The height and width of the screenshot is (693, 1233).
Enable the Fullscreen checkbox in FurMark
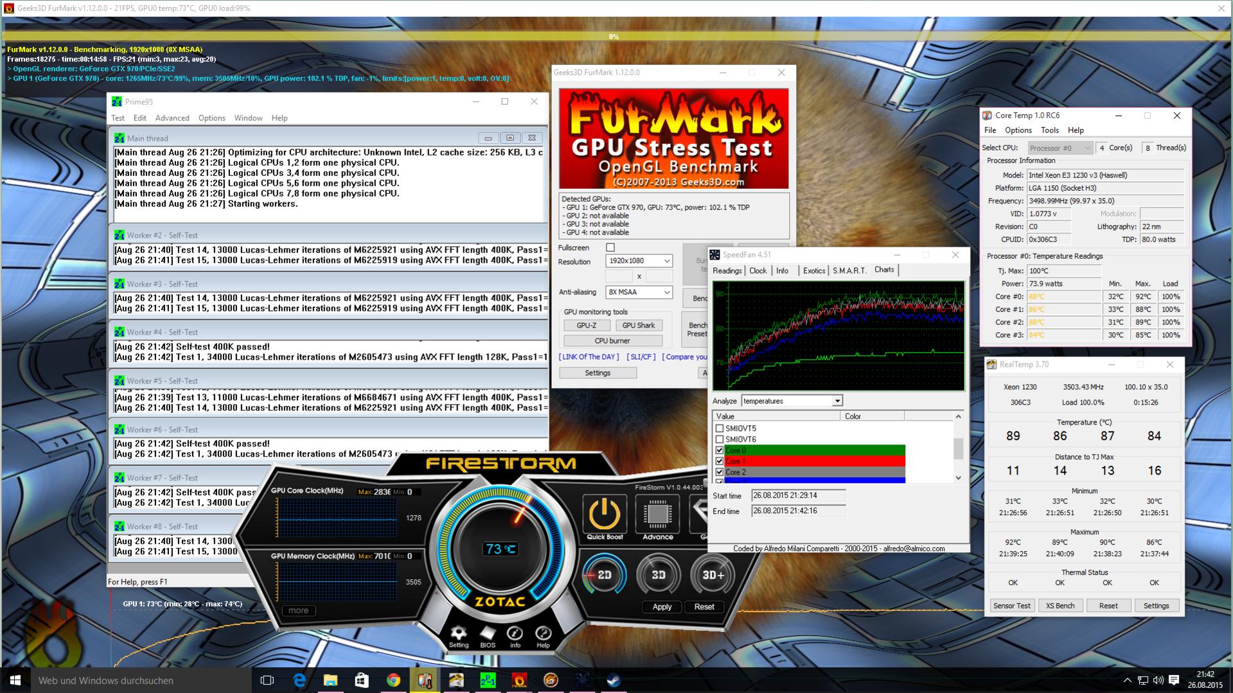tap(610, 247)
